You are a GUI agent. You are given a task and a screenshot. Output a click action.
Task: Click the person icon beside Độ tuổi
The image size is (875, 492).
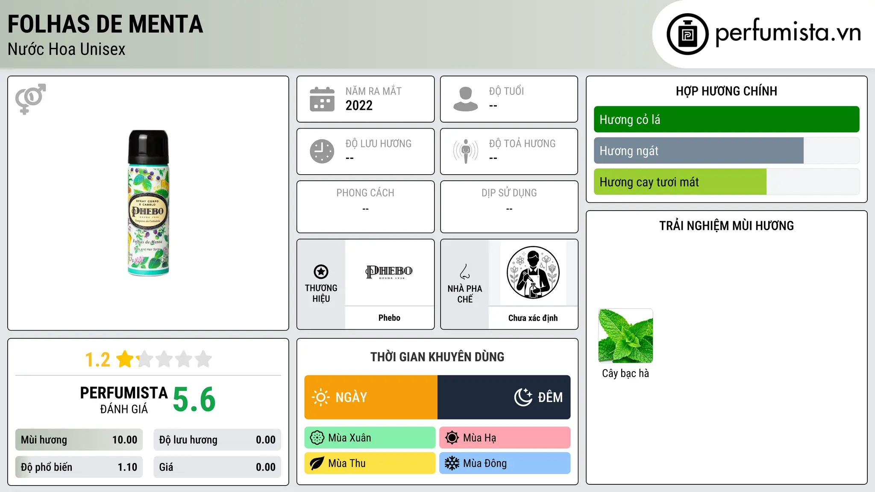point(466,99)
